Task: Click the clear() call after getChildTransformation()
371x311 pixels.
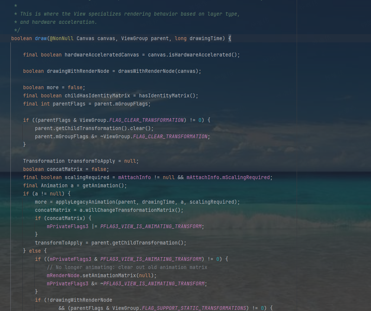Action: [140, 129]
